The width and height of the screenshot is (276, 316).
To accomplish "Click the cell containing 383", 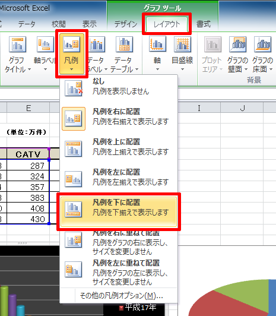I will tap(28, 197).
